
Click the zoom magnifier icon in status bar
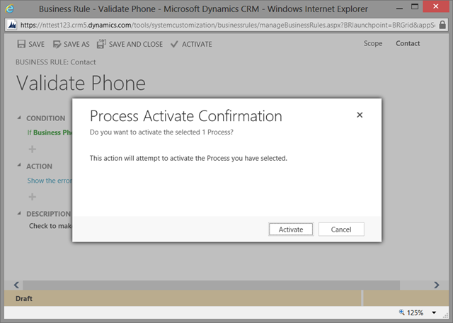click(402, 312)
